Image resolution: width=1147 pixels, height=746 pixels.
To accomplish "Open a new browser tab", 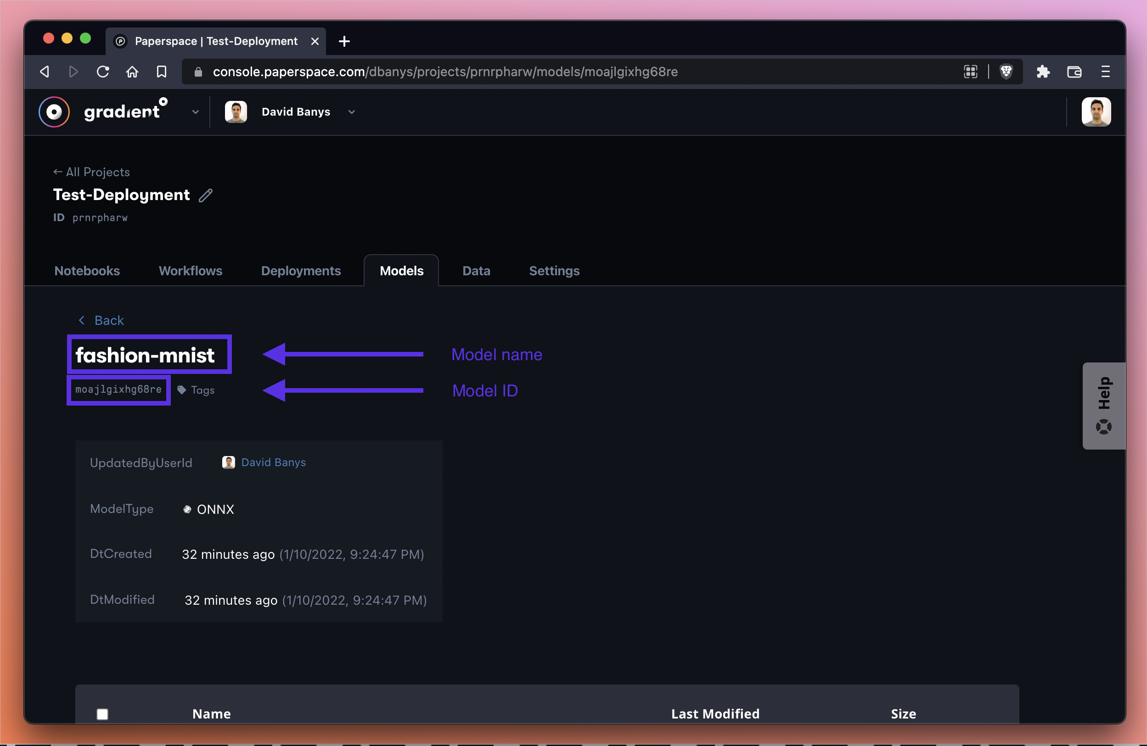I will coord(344,41).
